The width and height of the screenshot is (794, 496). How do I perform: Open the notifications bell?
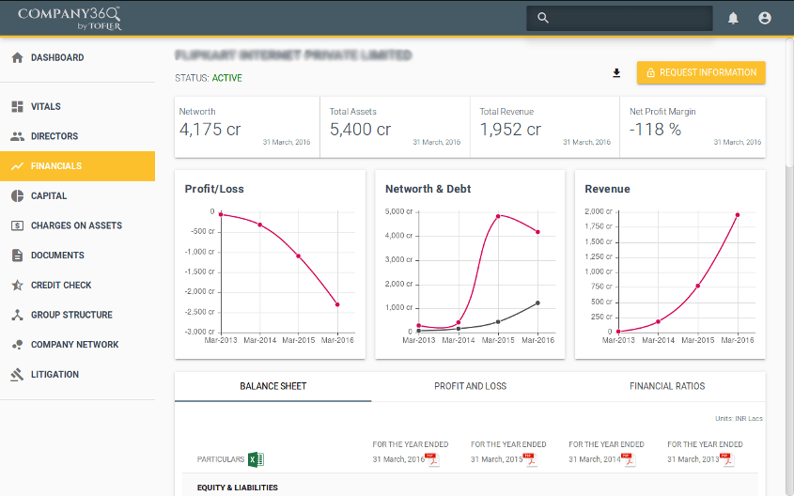click(733, 19)
